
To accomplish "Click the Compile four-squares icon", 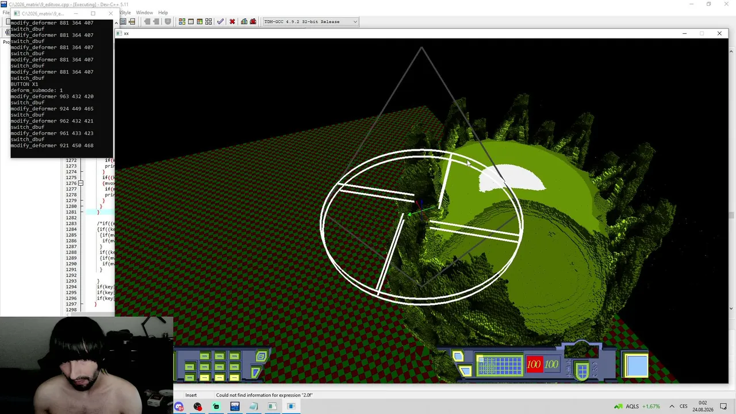I will pyautogui.click(x=182, y=22).
